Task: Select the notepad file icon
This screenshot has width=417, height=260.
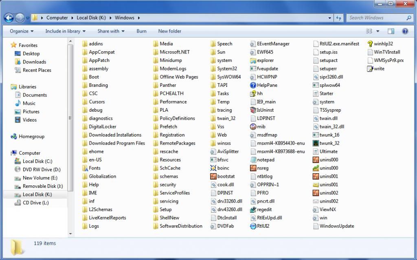Action: (x=253, y=160)
